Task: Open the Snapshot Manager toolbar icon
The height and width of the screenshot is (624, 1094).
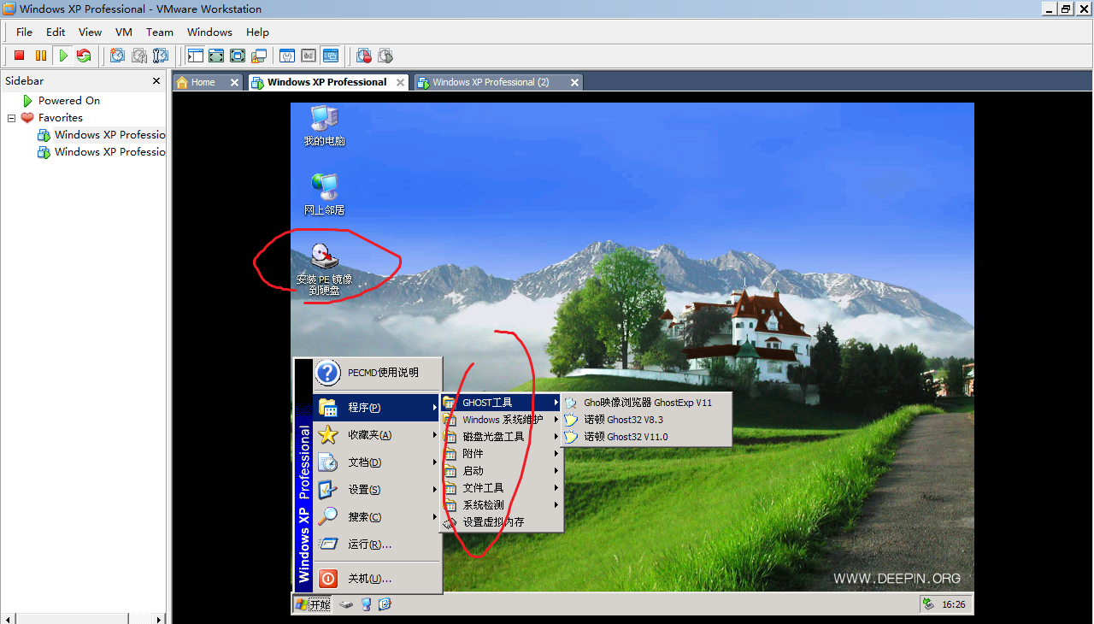Action: click(161, 56)
